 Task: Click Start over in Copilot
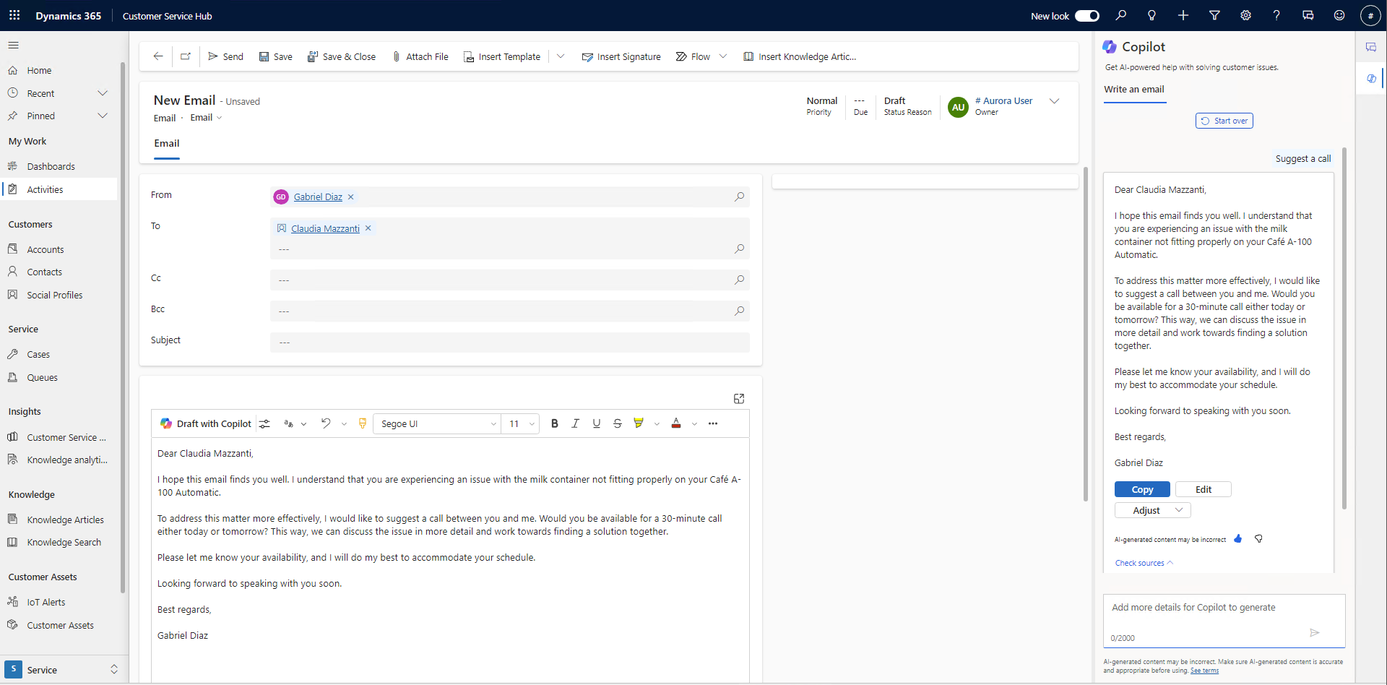coord(1224,121)
